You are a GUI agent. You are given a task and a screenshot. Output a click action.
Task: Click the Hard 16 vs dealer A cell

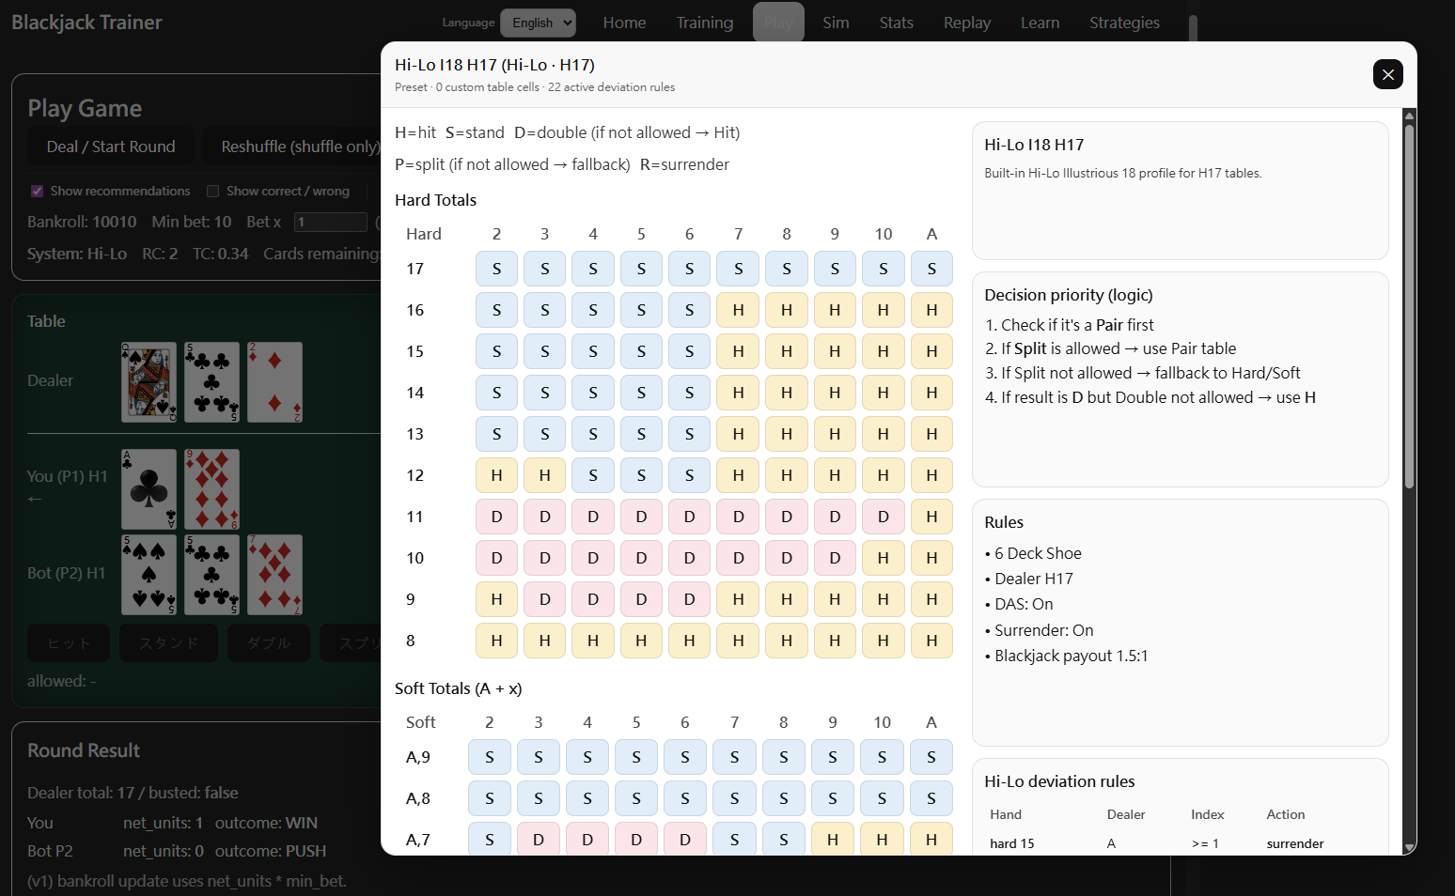click(931, 310)
